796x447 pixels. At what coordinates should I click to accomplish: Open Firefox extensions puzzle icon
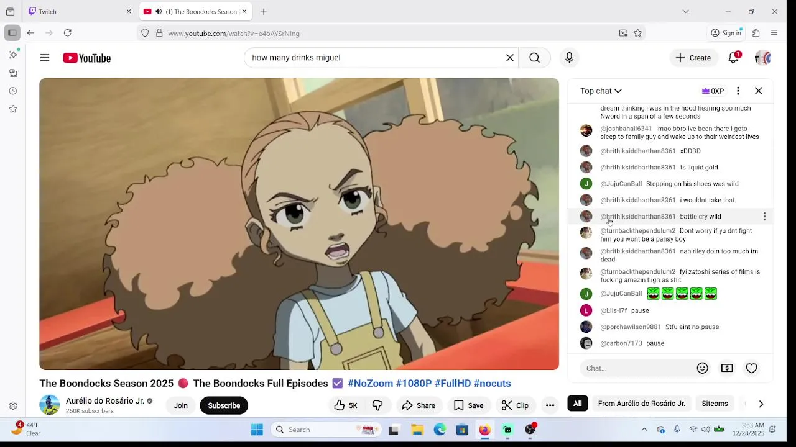(756, 33)
